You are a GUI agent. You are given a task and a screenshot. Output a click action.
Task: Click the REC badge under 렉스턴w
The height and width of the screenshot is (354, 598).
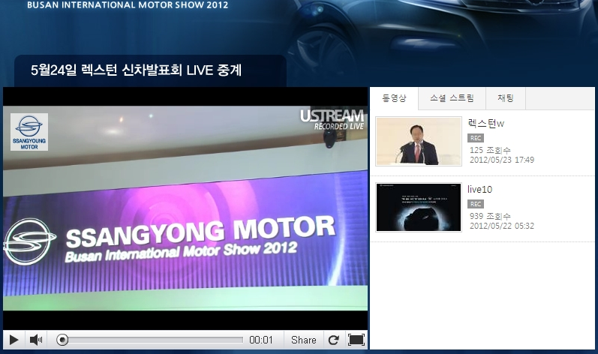tap(475, 138)
